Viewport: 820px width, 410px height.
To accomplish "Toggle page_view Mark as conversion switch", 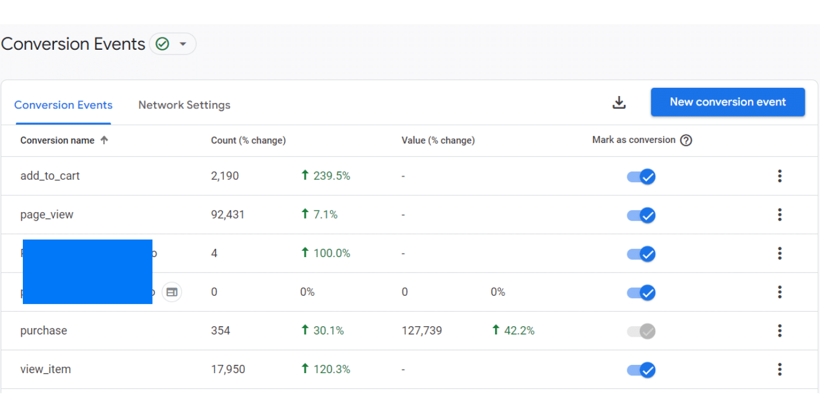I will pyautogui.click(x=641, y=215).
